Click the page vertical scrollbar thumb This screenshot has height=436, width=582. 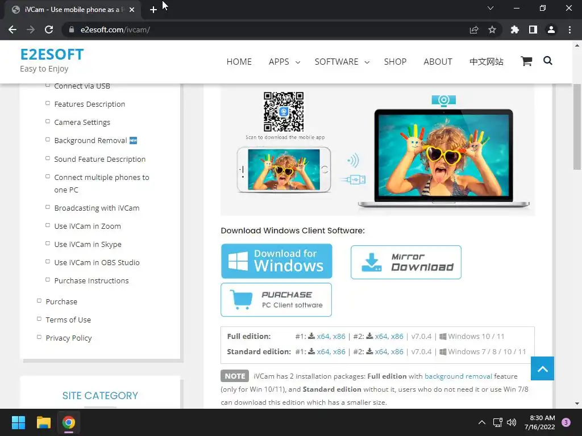pyautogui.click(x=577, y=127)
